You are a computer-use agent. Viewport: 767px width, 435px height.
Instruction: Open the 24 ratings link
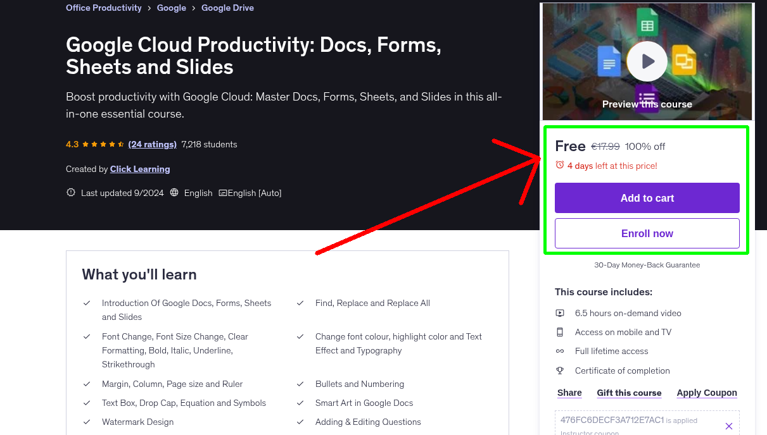(152, 144)
